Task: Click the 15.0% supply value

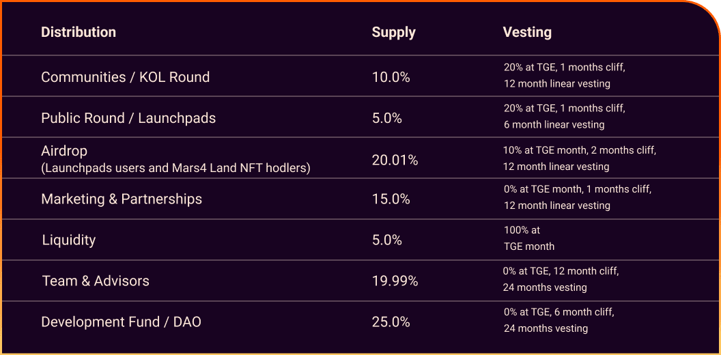Action: tap(391, 199)
